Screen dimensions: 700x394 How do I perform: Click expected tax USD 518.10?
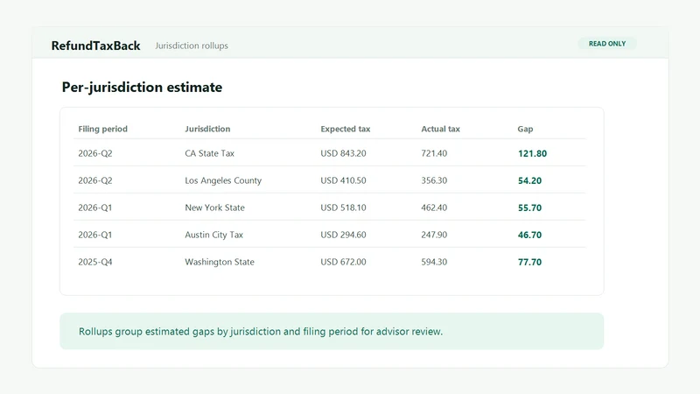343,208
